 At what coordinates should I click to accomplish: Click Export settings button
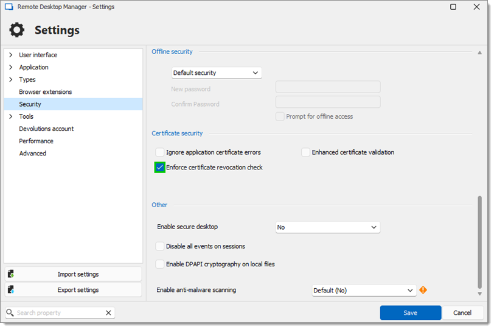(x=73, y=289)
